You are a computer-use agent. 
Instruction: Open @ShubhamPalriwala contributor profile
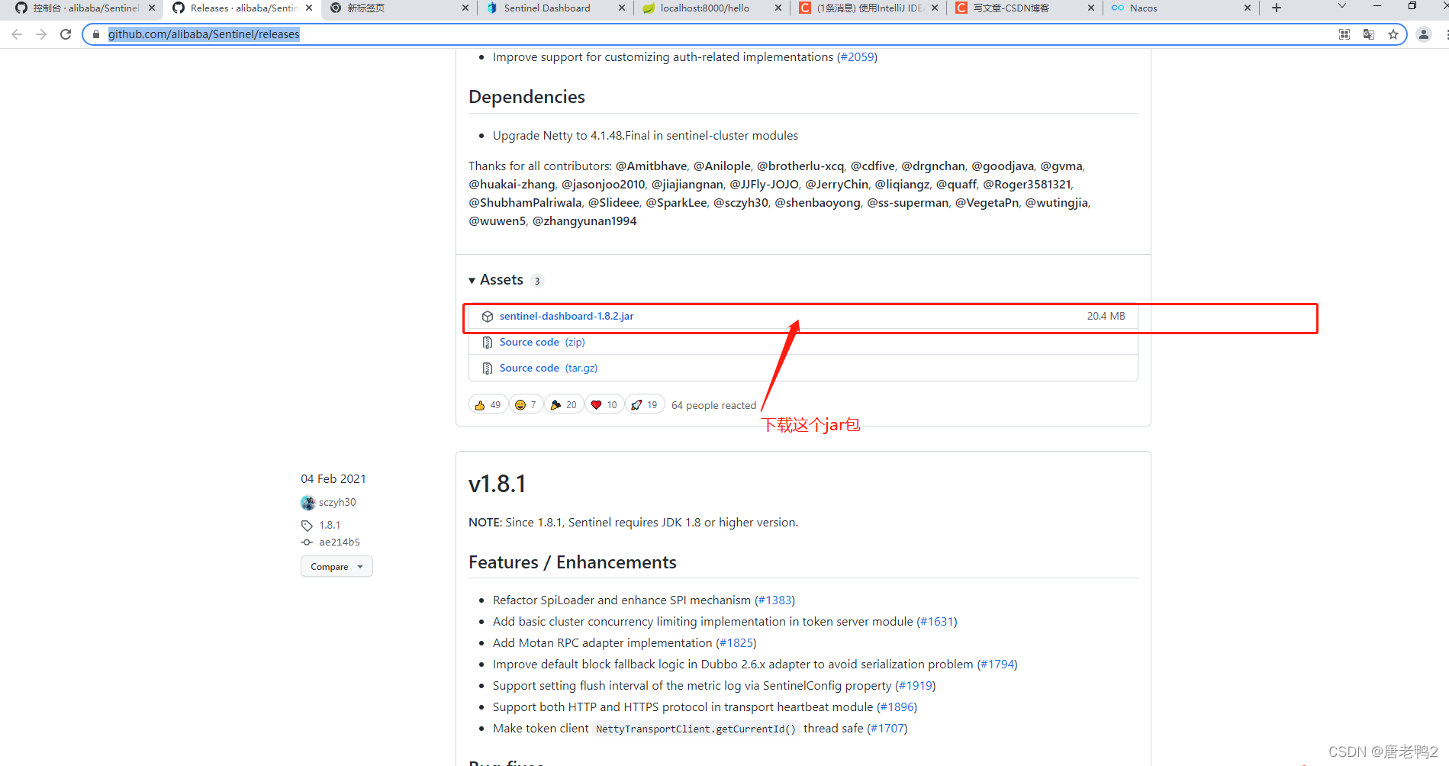point(525,203)
